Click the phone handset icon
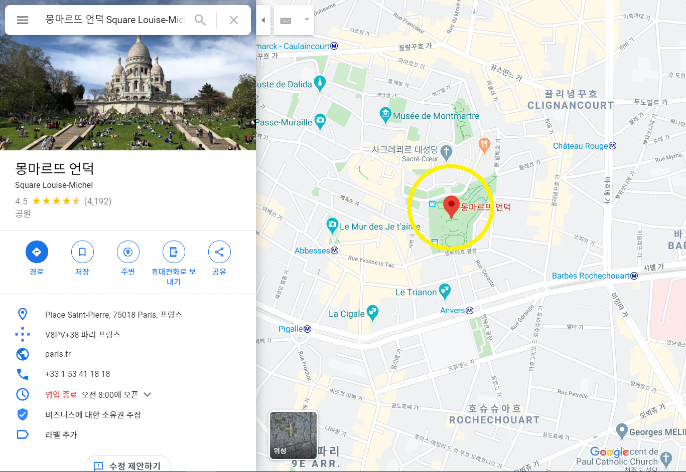 click(23, 374)
